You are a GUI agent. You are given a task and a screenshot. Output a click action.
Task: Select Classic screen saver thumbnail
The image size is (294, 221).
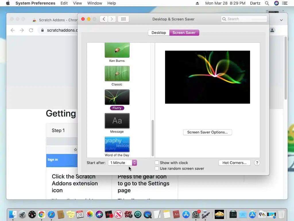pos(117,74)
